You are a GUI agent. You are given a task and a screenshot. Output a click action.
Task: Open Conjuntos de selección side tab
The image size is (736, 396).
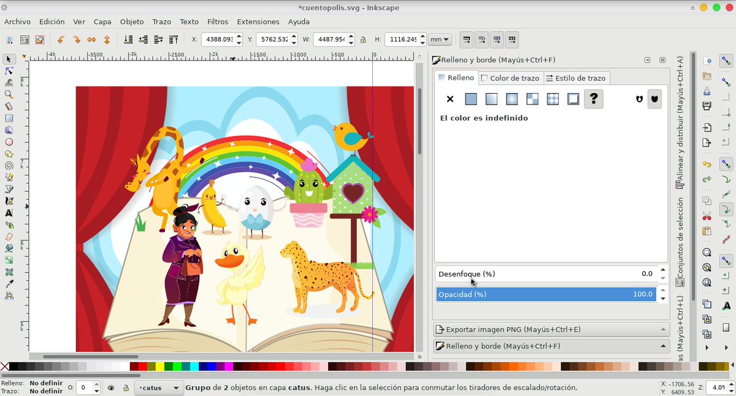[x=680, y=242]
